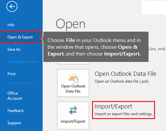Image resolution: width=166 pixels, height=131 pixels.
Task: Click 'Import or export files and settings.' text
Action: pyautogui.click(x=124, y=114)
